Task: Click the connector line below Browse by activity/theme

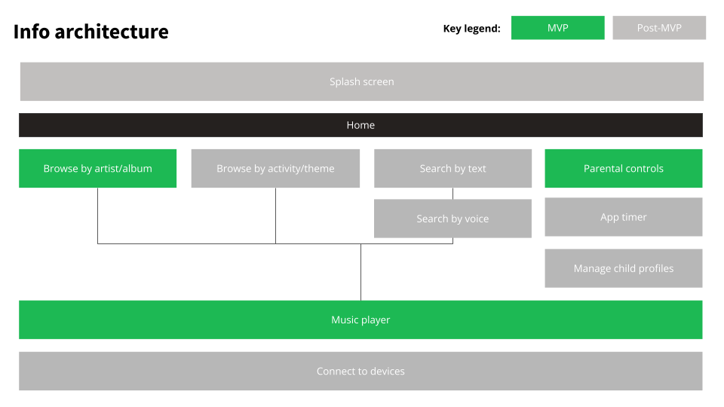Action: (276, 216)
